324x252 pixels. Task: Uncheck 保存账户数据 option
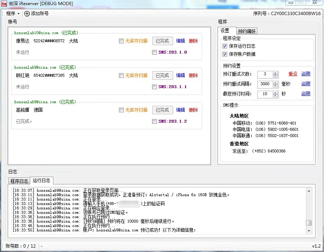(x=225, y=54)
